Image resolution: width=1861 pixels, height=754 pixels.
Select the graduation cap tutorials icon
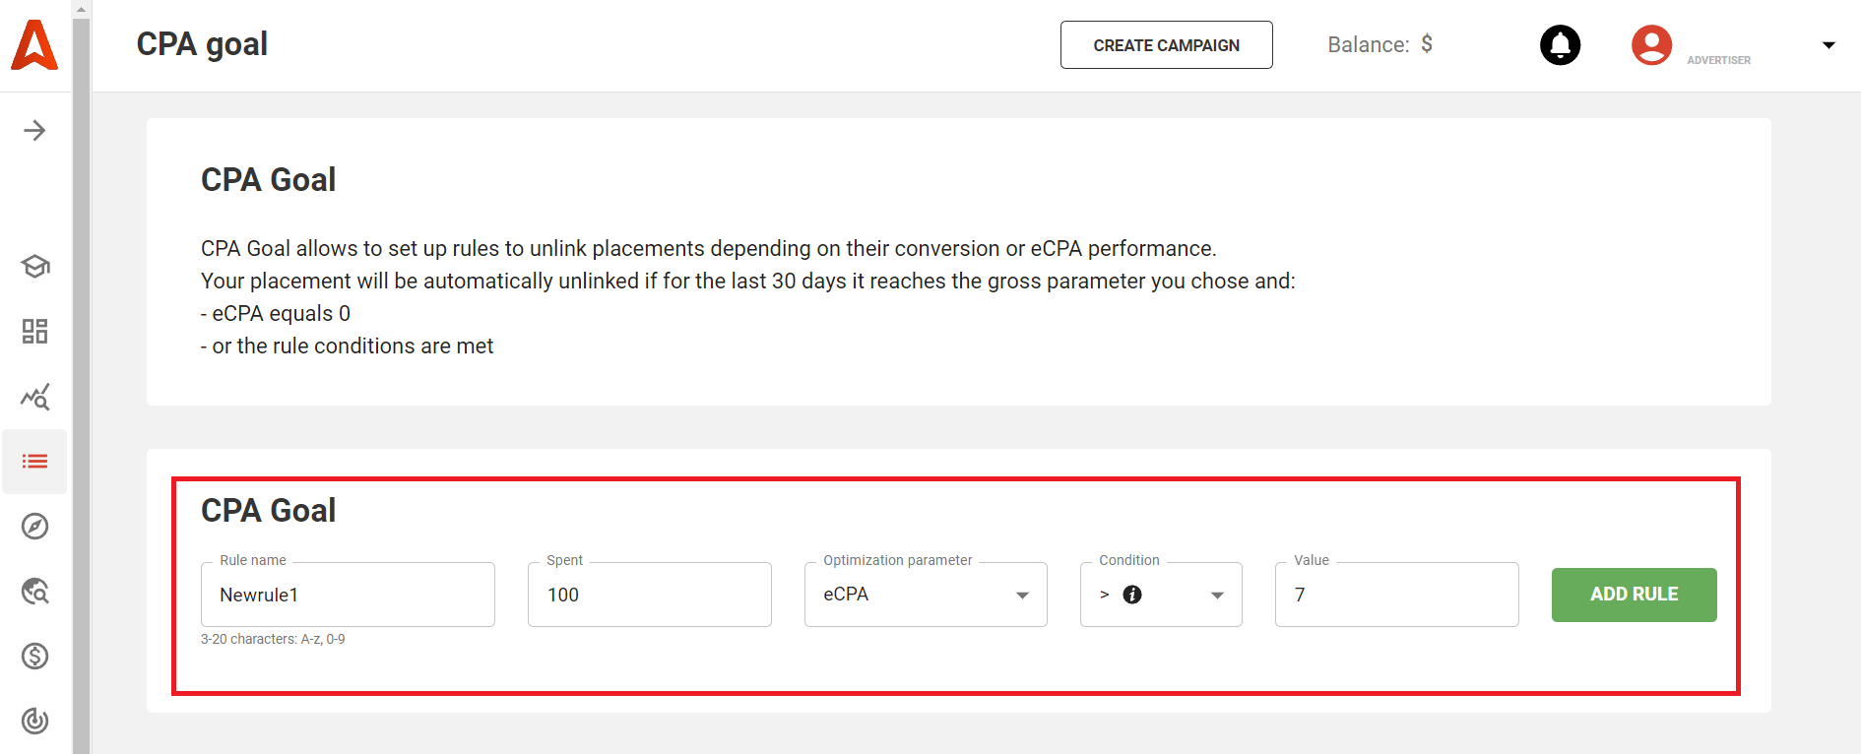[34, 266]
